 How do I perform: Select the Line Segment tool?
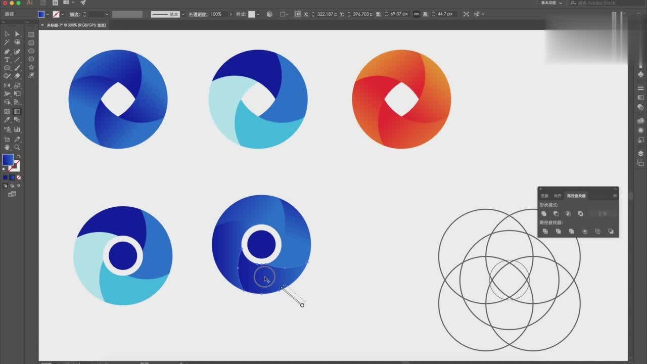17,60
